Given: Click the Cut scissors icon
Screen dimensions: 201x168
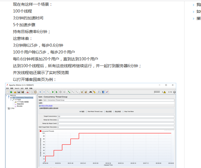Looking at the screenshot, I should point(28,92).
